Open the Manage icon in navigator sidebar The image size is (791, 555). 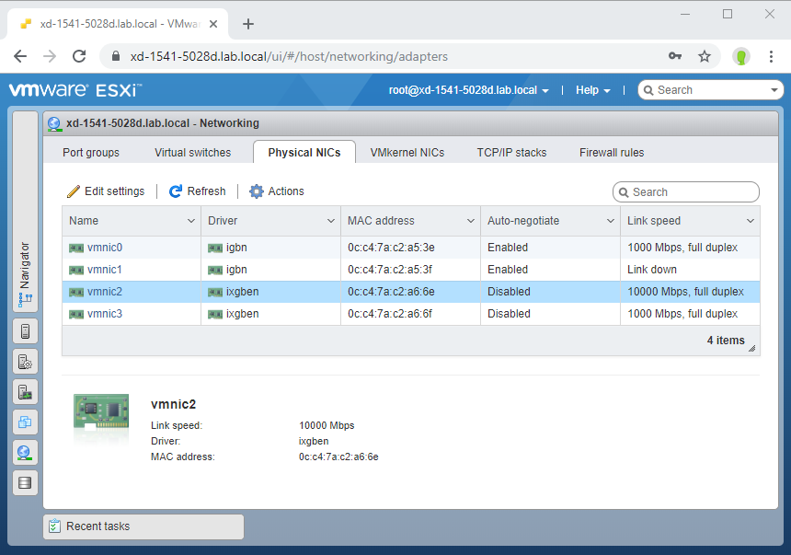pyautogui.click(x=25, y=362)
